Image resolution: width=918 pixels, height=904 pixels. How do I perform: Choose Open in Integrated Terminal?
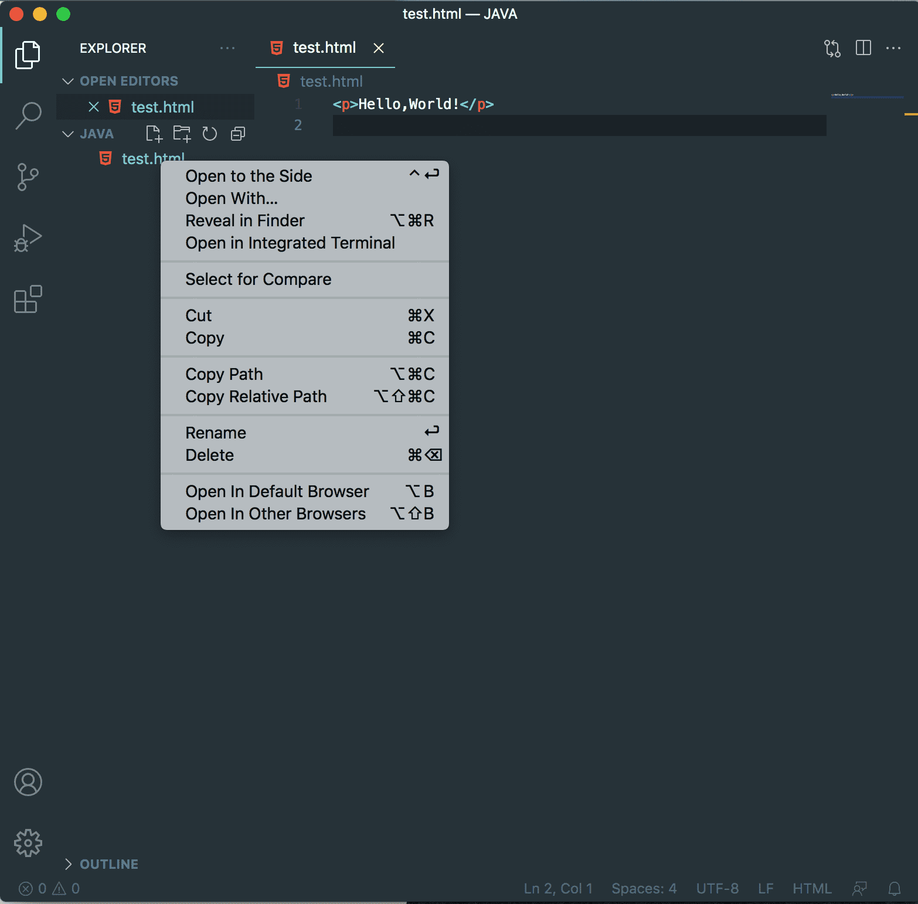coord(305,243)
